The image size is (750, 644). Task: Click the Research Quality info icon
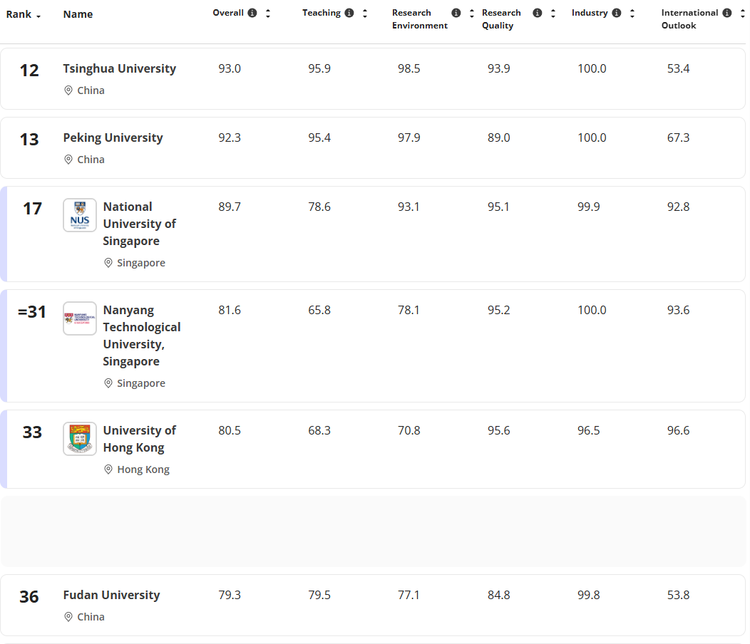[x=537, y=13]
